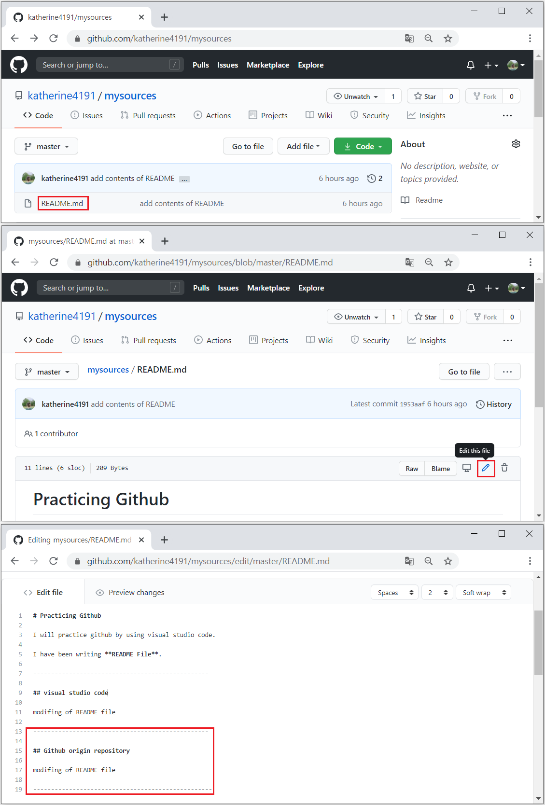Switch to Preview changes tab
This screenshot has height=805, width=545.
130,593
